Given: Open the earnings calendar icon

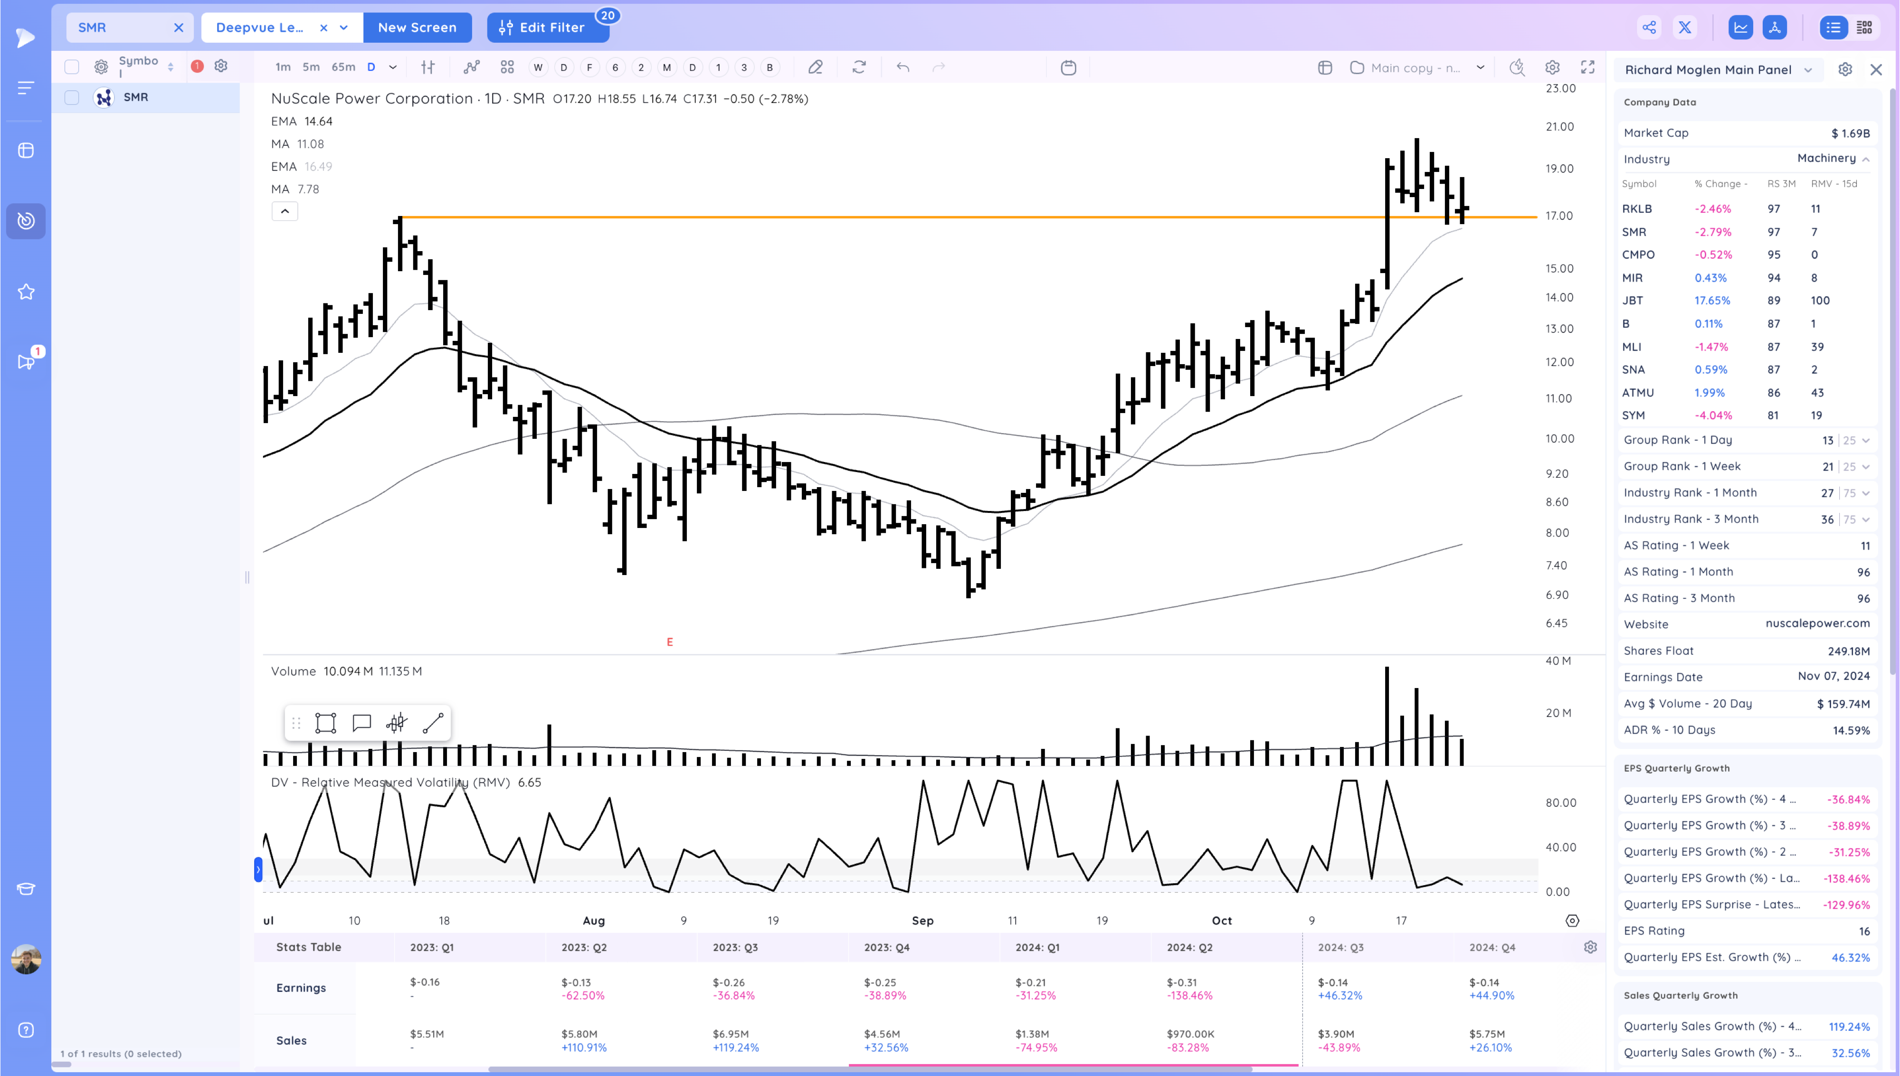Looking at the screenshot, I should (x=1069, y=67).
